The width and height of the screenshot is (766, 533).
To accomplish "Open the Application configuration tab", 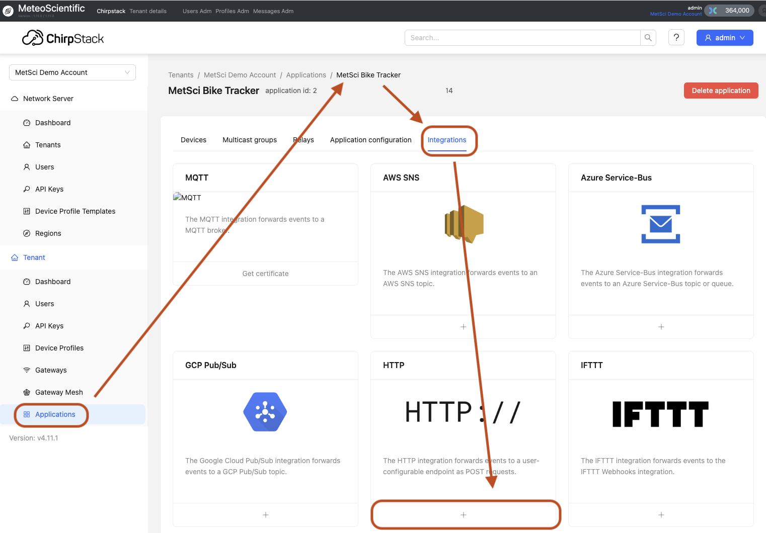I will [x=370, y=140].
